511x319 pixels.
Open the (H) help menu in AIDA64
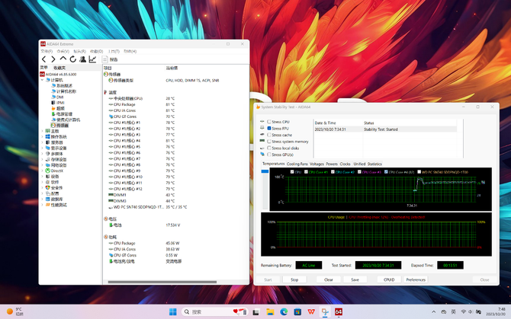click(130, 51)
